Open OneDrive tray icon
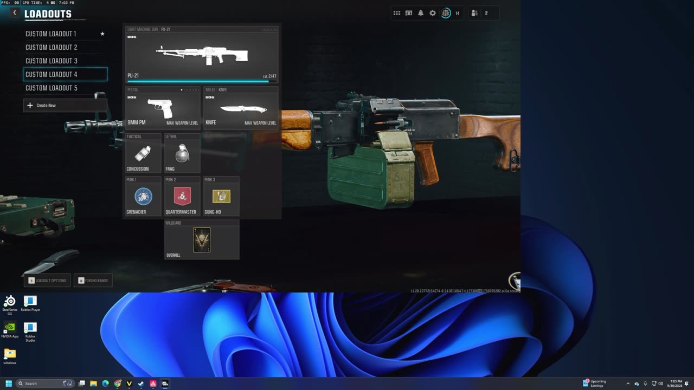694x390 pixels. pyautogui.click(x=637, y=383)
